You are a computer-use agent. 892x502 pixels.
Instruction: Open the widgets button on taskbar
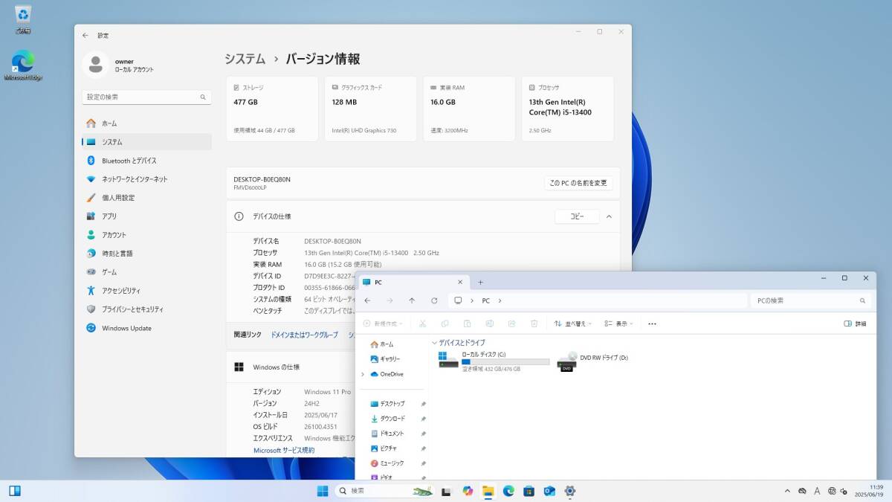coord(15,491)
